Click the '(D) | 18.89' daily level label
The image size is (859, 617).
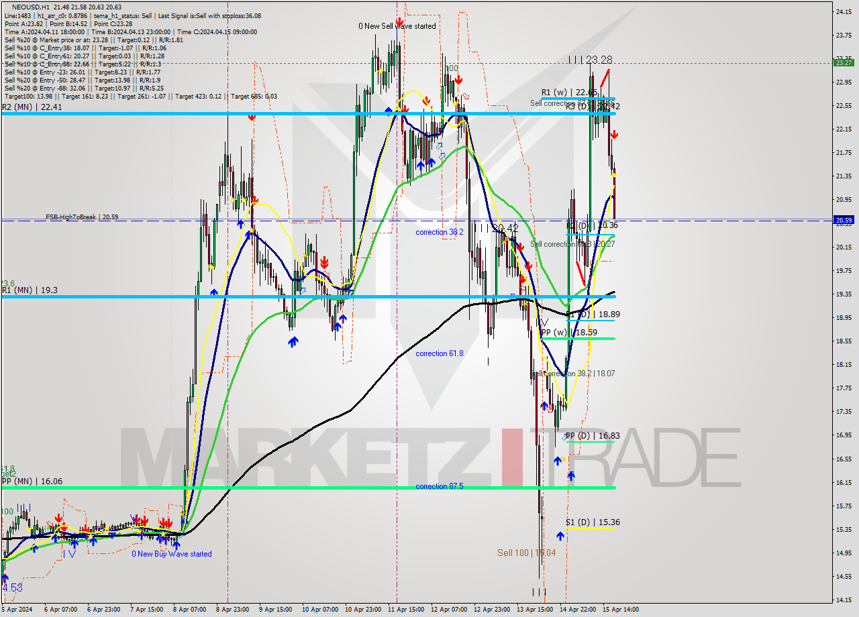coord(593,314)
